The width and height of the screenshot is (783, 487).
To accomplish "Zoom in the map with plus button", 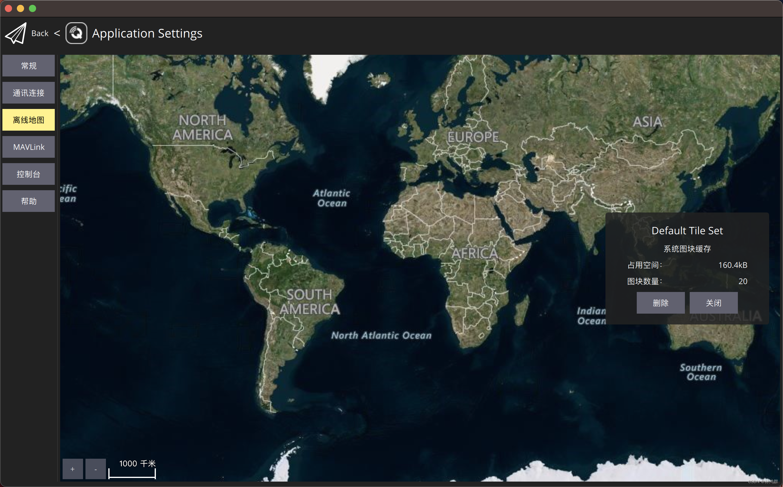I will click(x=73, y=469).
